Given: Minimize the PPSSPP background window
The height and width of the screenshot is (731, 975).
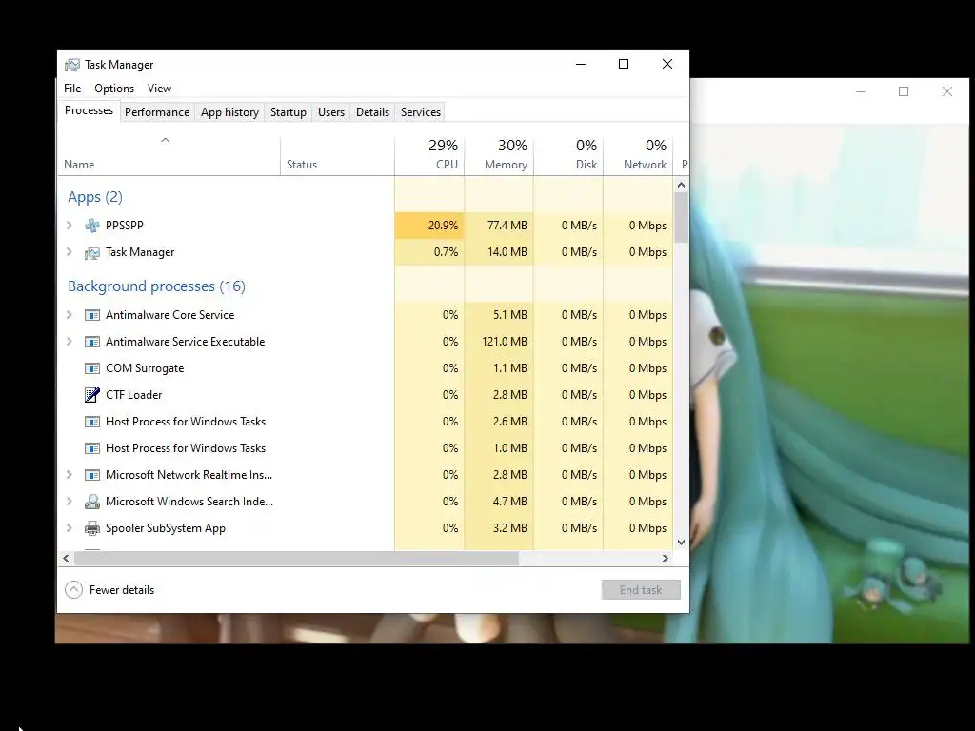Looking at the screenshot, I should [x=861, y=91].
